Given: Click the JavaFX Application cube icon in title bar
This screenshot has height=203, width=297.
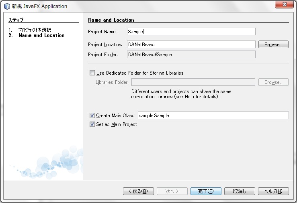Looking at the screenshot, I should point(7,6).
